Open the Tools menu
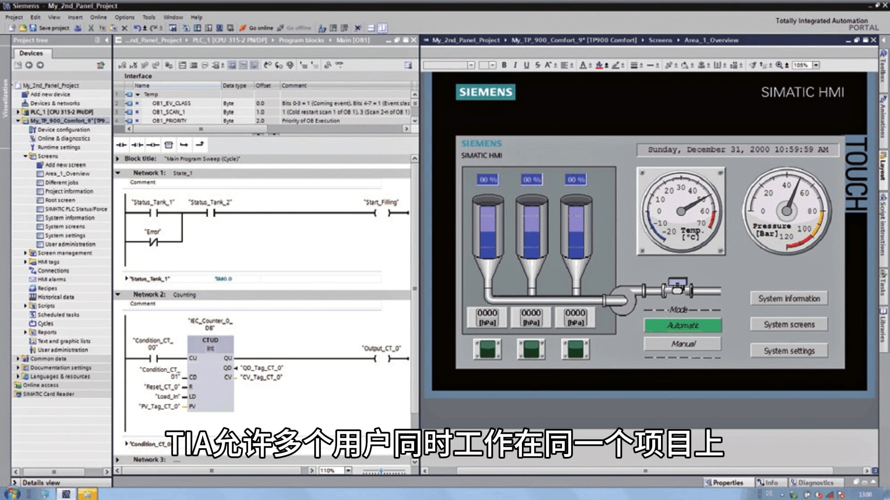This screenshot has height=500, width=890. pyautogui.click(x=149, y=17)
